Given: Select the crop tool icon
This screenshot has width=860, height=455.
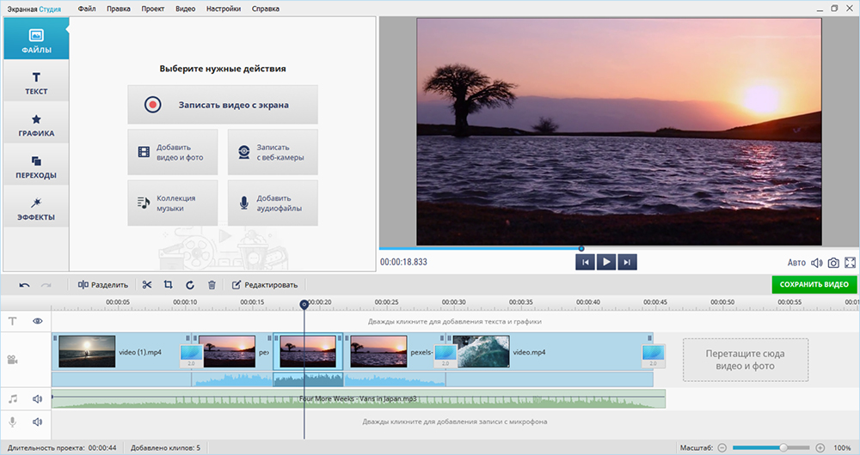Looking at the screenshot, I should (169, 285).
